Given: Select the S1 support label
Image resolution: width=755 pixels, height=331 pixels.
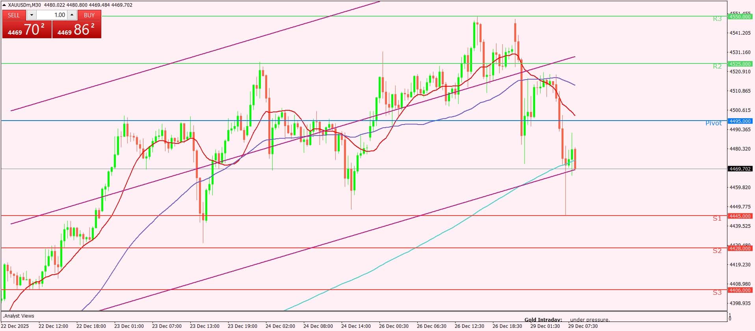Looking at the screenshot, I should tap(717, 218).
